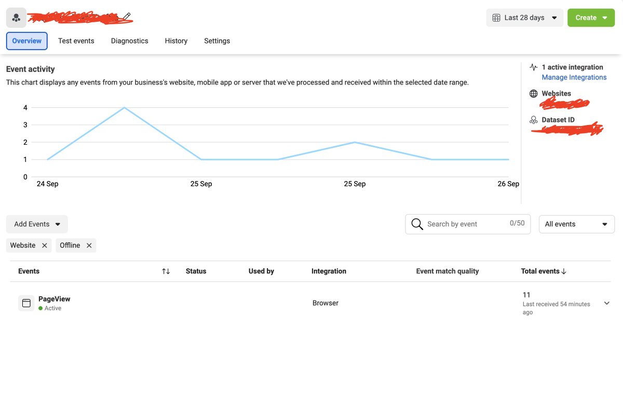Viewport: 623px width, 415px height.
Task: Click the 24 Sep axis label
Action: click(x=47, y=184)
